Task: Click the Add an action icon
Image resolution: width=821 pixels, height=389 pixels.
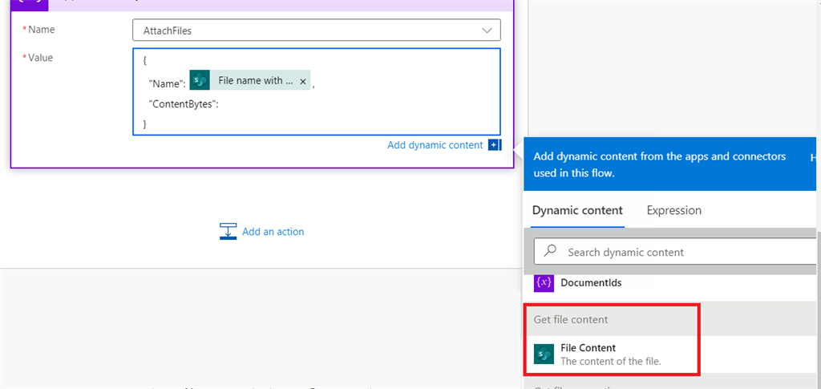Action: click(x=229, y=232)
